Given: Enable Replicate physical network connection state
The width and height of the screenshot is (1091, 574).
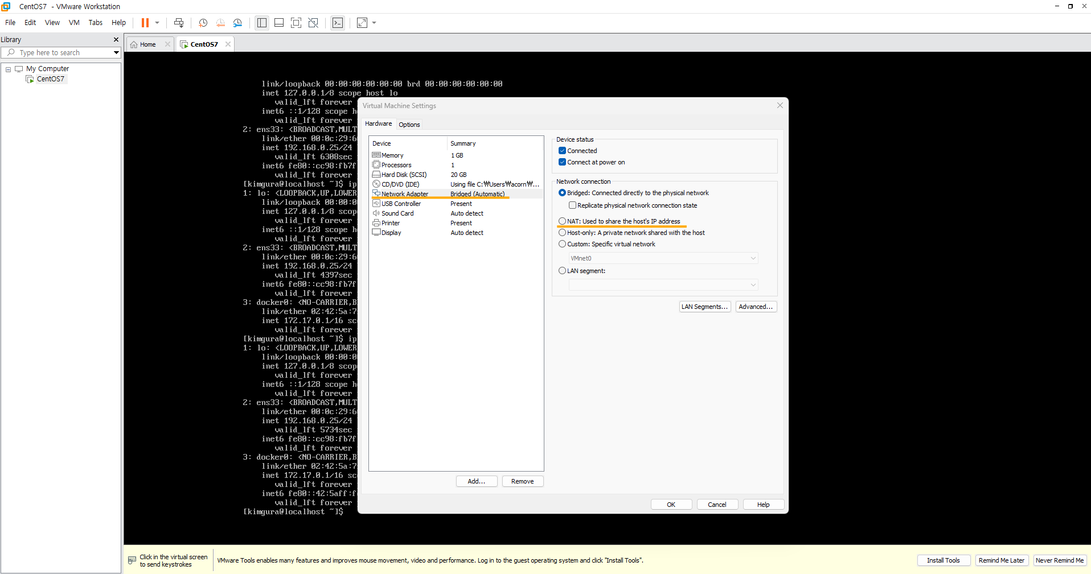Looking at the screenshot, I should [x=573, y=205].
